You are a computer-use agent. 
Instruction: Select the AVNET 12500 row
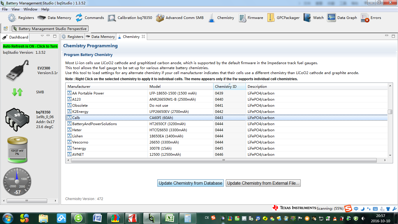pos(227,155)
